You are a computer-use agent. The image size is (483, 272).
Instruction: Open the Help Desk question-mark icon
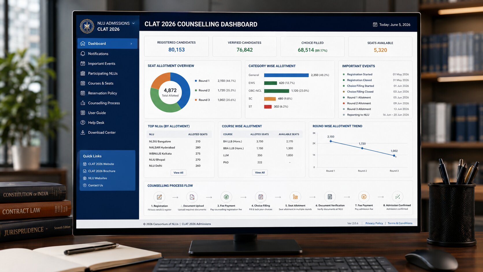(x=83, y=123)
